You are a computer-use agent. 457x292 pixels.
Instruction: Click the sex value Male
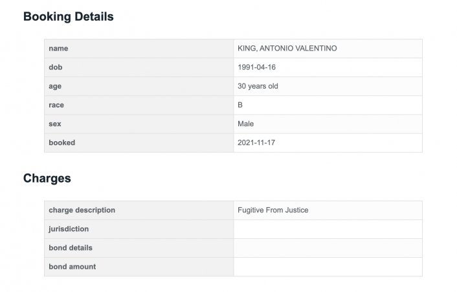pos(245,124)
